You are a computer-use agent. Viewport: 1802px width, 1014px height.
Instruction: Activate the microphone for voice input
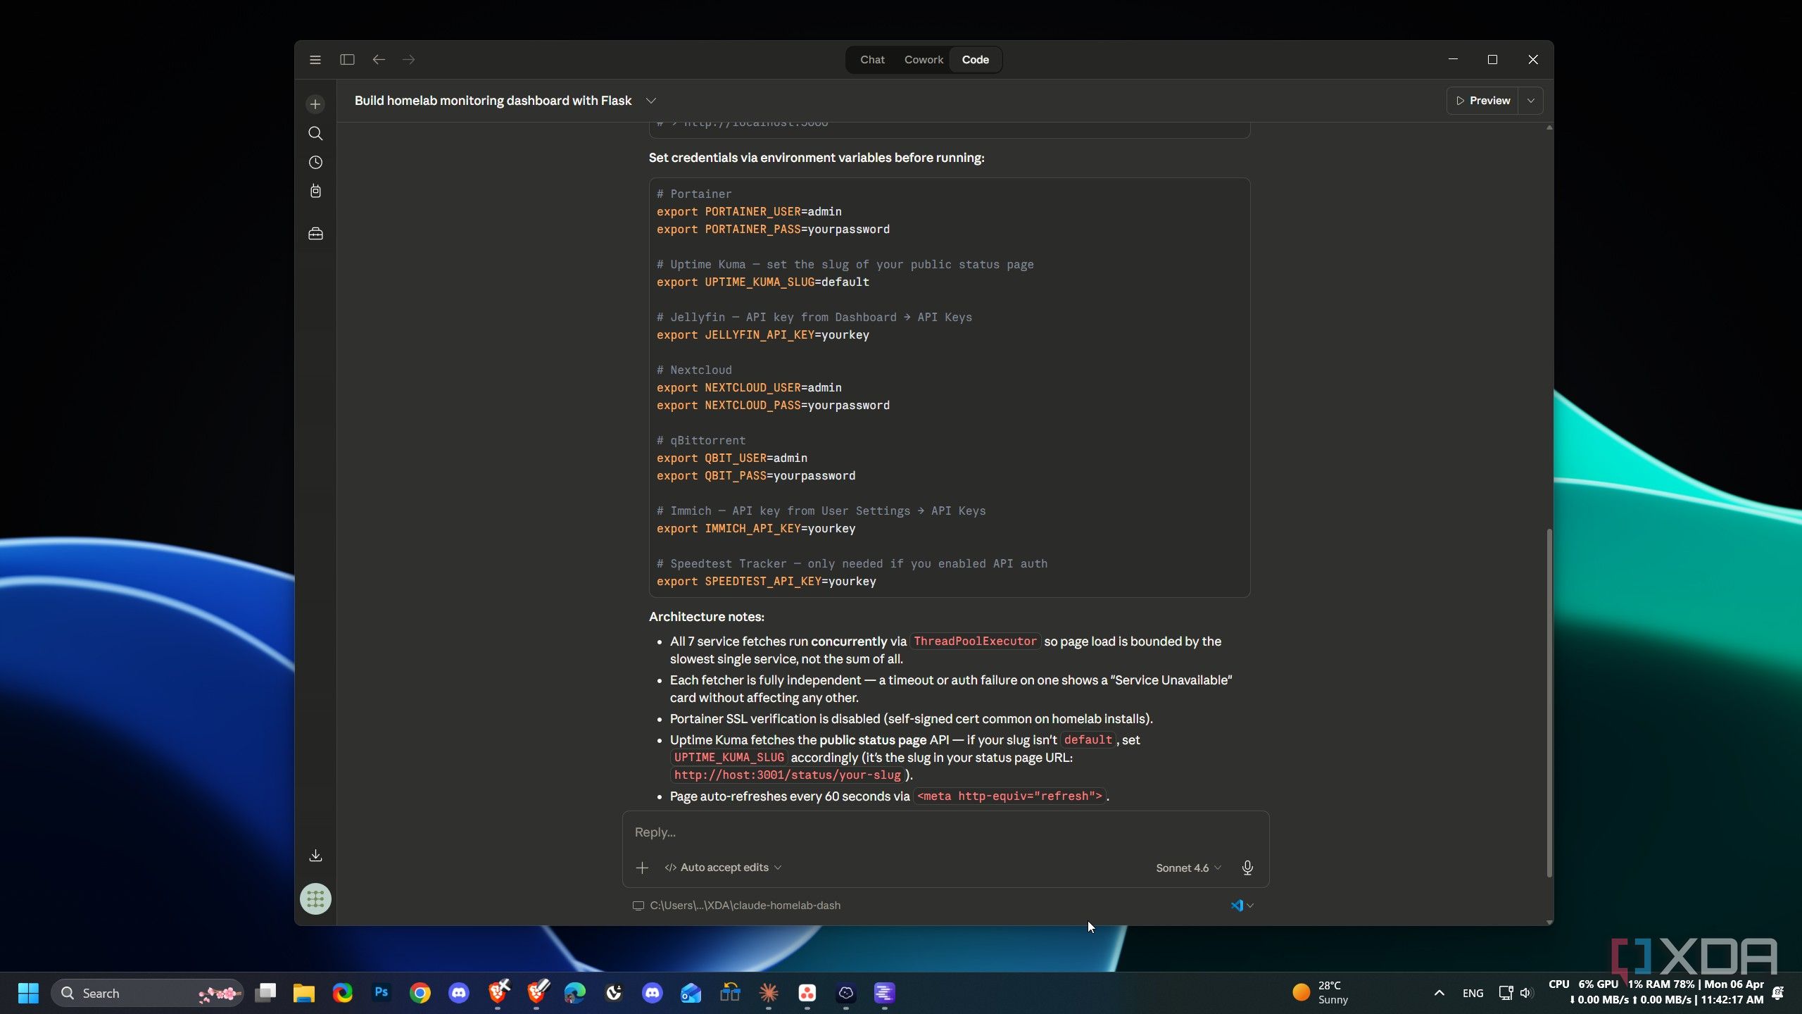[1247, 868]
